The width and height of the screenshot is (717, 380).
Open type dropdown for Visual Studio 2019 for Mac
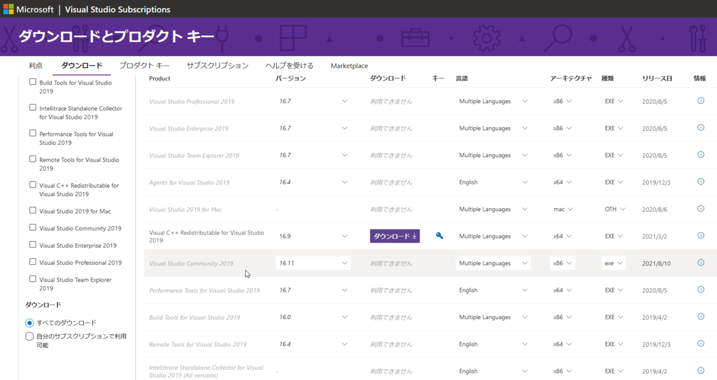pyautogui.click(x=615, y=209)
